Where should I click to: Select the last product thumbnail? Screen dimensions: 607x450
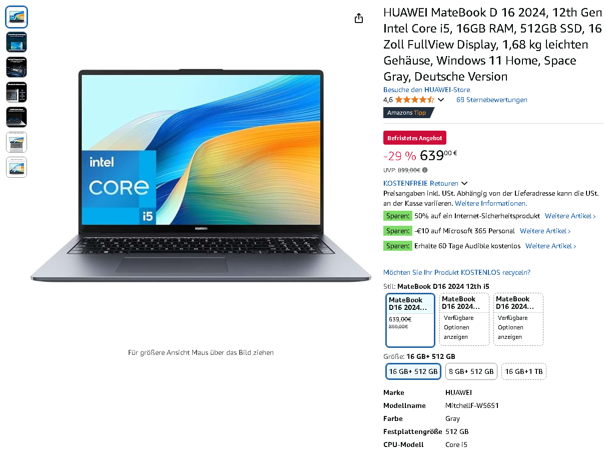coord(17,167)
